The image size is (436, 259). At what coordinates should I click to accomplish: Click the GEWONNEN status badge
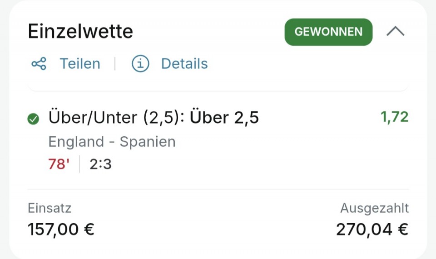pyautogui.click(x=328, y=32)
